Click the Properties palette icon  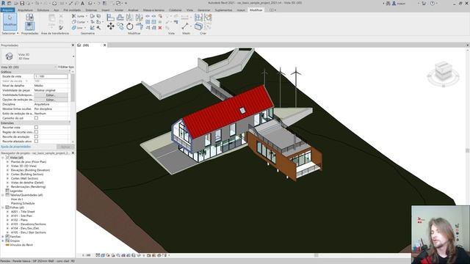(29, 26)
